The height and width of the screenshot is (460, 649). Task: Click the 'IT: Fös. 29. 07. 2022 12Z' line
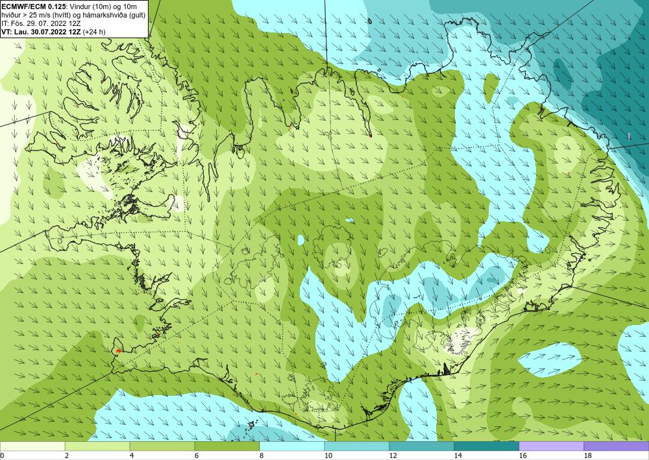click(41, 23)
